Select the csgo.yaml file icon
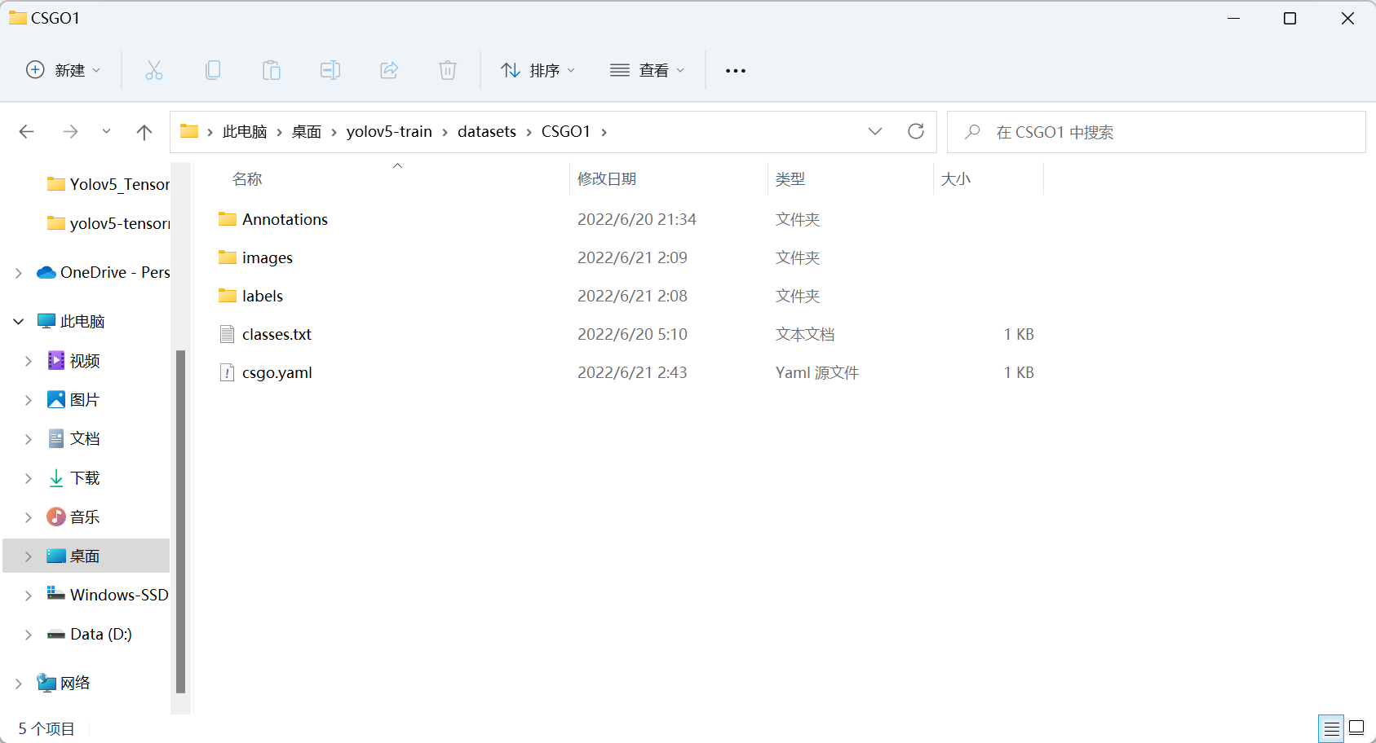1376x743 pixels. tap(228, 372)
